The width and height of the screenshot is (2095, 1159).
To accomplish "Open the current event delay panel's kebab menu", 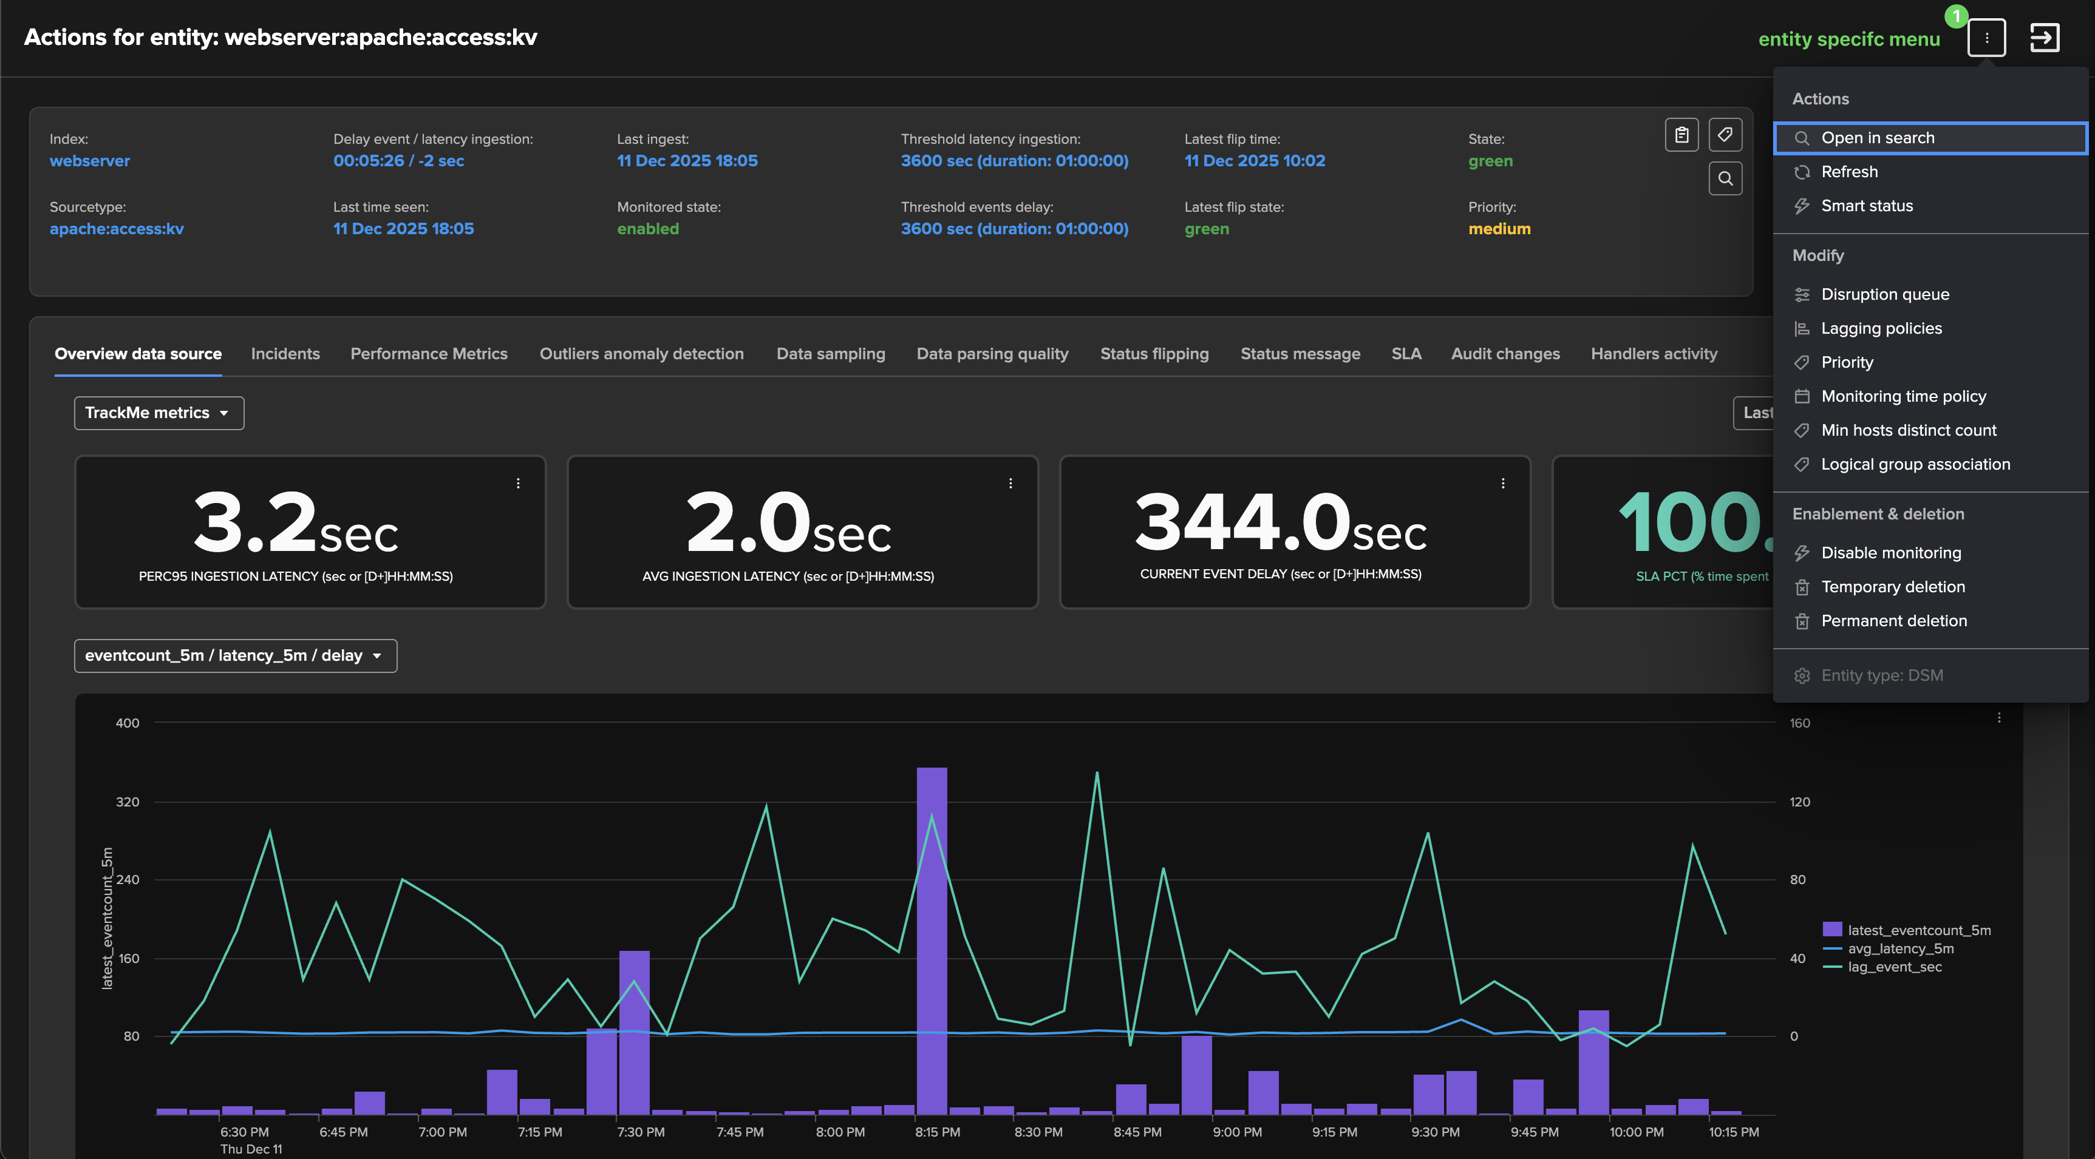I will tap(1502, 484).
